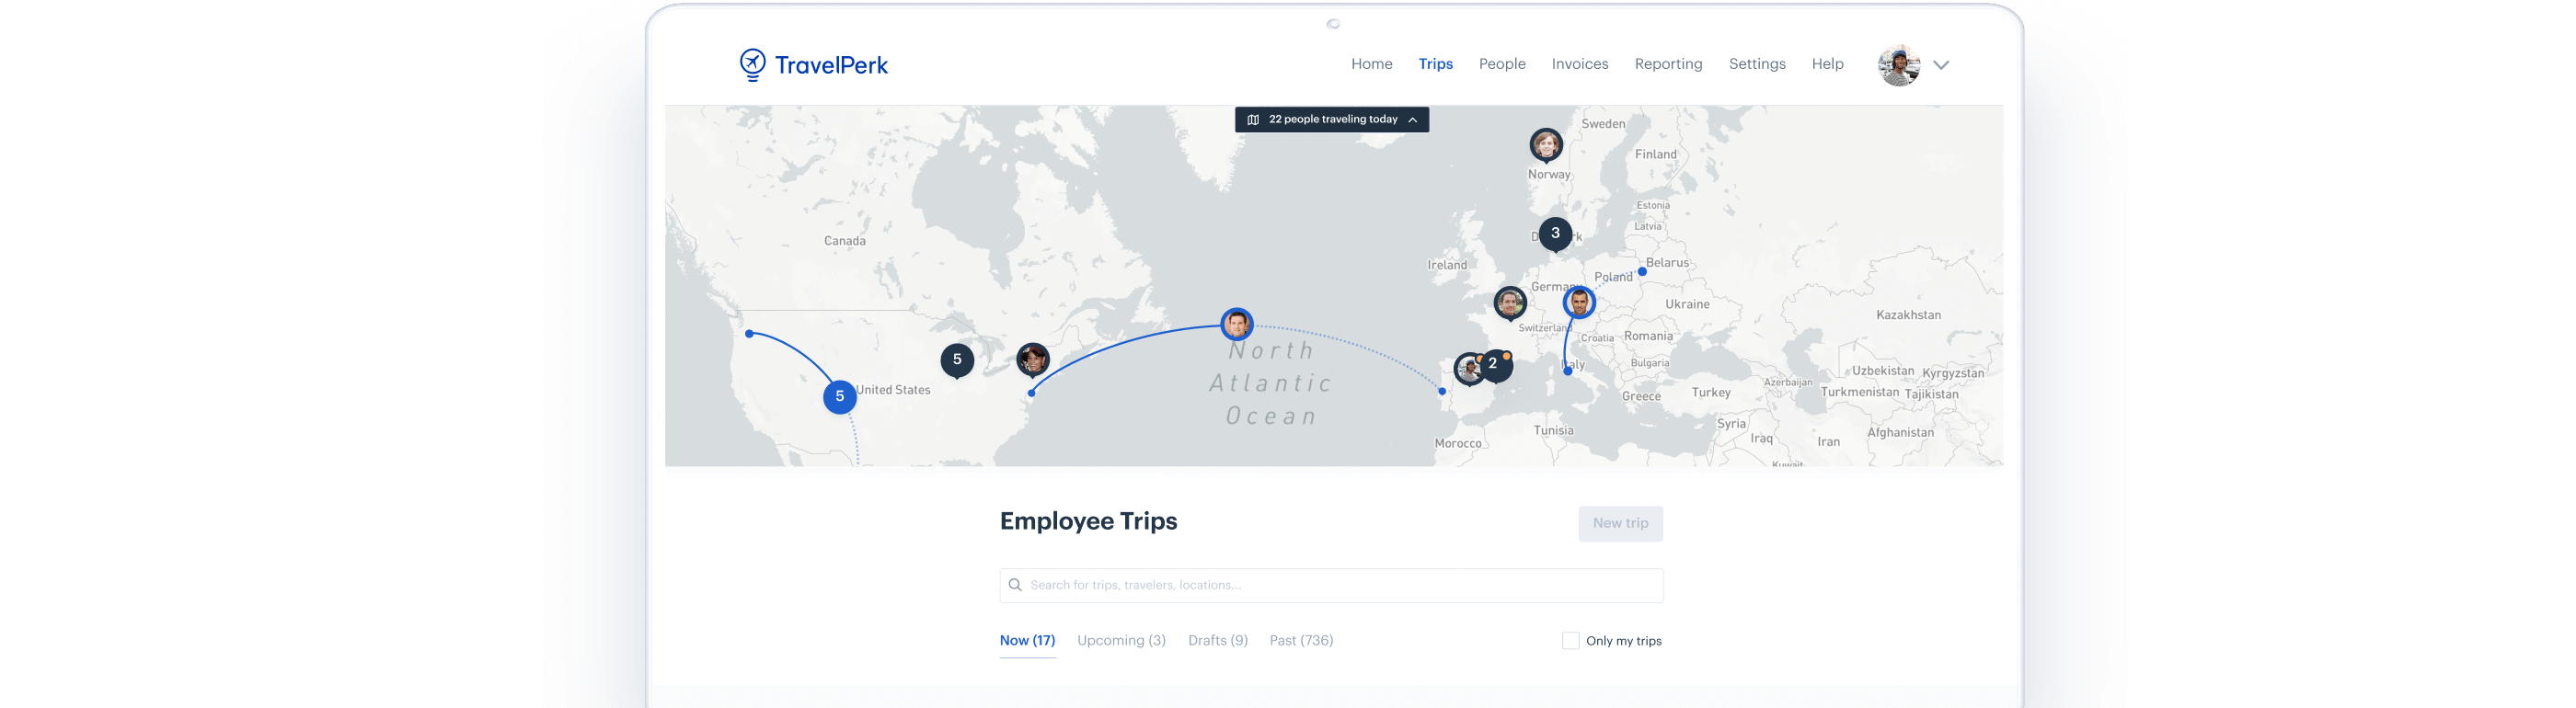Focus the search trips input field
Screen dimensions: 2576x708
[x=1331, y=586]
